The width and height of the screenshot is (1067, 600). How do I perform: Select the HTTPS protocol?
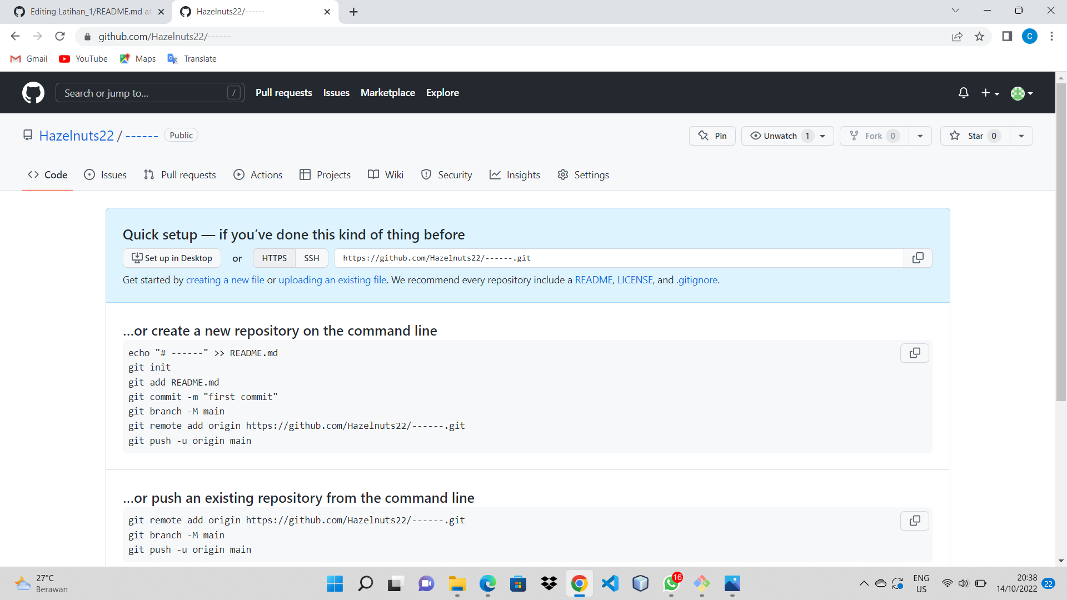pos(273,258)
